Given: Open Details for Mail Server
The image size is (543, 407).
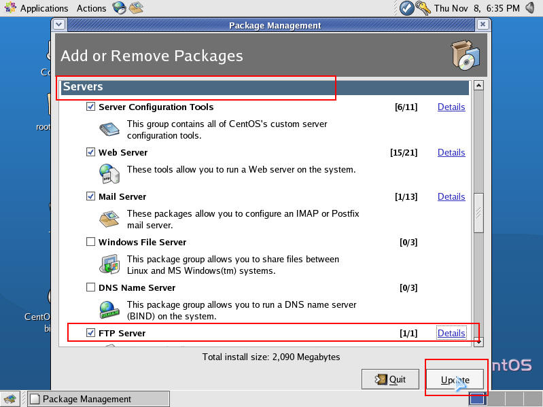Looking at the screenshot, I should (451, 196).
